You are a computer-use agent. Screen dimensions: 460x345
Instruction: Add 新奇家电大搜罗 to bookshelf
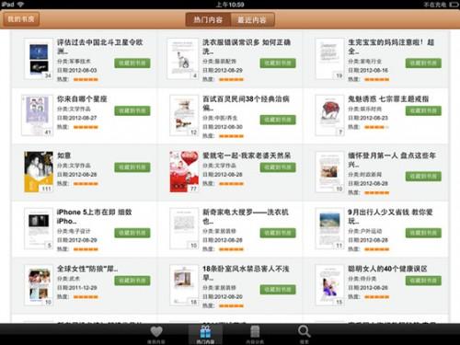[x=278, y=233]
